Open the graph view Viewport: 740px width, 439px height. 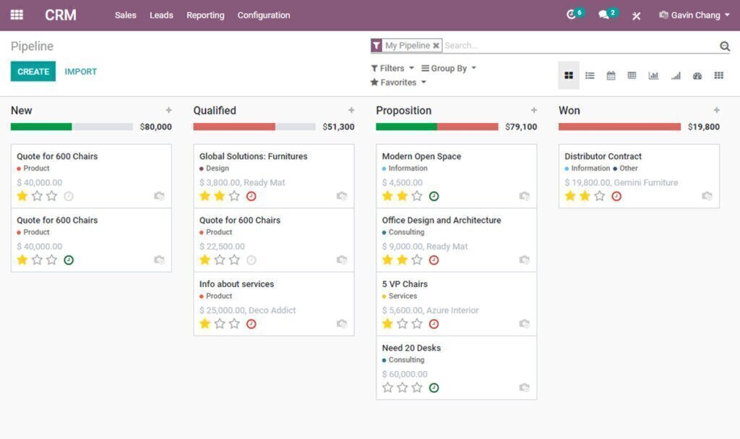click(655, 74)
